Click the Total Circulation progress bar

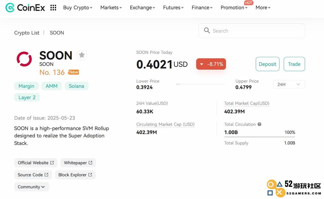click(260, 137)
